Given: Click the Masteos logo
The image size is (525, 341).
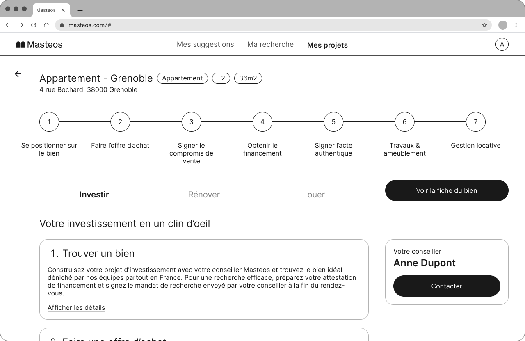Looking at the screenshot, I should tap(39, 45).
